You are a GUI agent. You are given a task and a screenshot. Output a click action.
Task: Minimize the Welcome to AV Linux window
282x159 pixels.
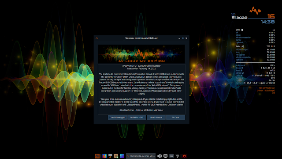pos(179,38)
